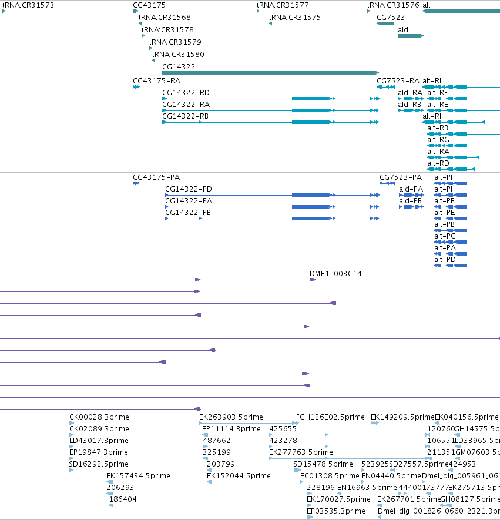Screen dimensions: 500x520
Task: Open the alt-PG protein label
Action: click(445, 236)
